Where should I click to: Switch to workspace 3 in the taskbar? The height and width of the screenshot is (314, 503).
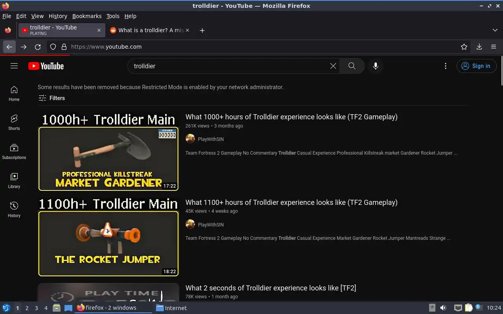[x=36, y=308]
